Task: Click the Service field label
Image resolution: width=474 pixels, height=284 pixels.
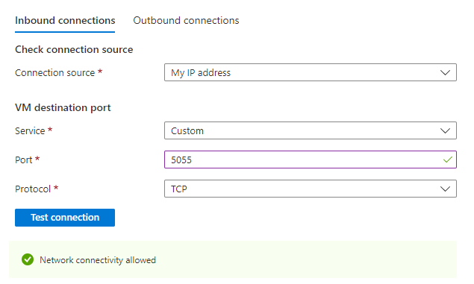Action: click(x=30, y=130)
